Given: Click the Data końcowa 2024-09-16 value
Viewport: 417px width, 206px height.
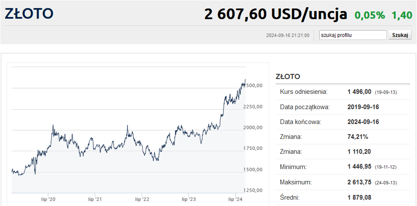Looking at the screenshot, I should [x=363, y=122].
